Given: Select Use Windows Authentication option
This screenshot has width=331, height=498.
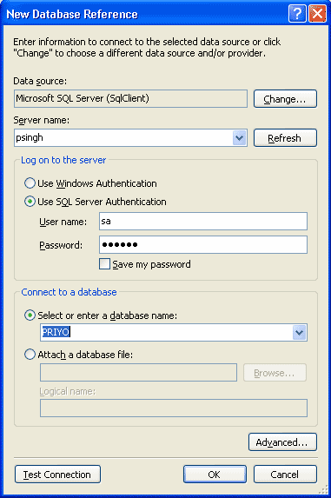Looking at the screenshot, I should (x=30, y=183).
